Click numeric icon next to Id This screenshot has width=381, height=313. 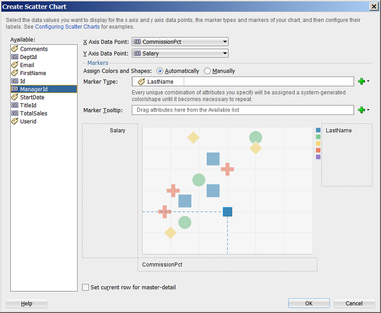[15, 81]
